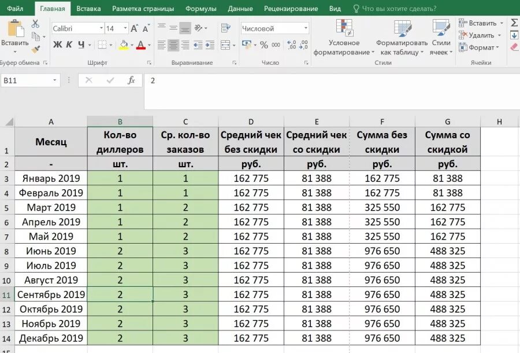Open the Файл tab
This screenshot has height=353, width=520.
[15, 8]
